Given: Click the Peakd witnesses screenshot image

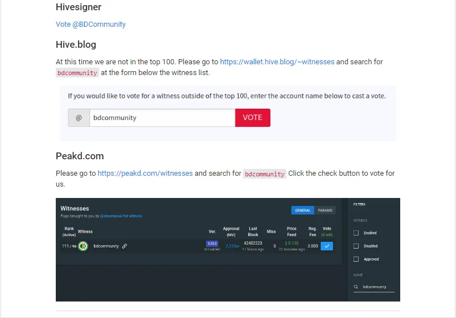Looking at the screenshot, I should 228,250.
